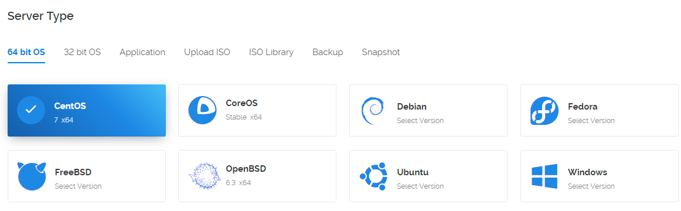Click the OpenBSD card title

pos(246,168)
